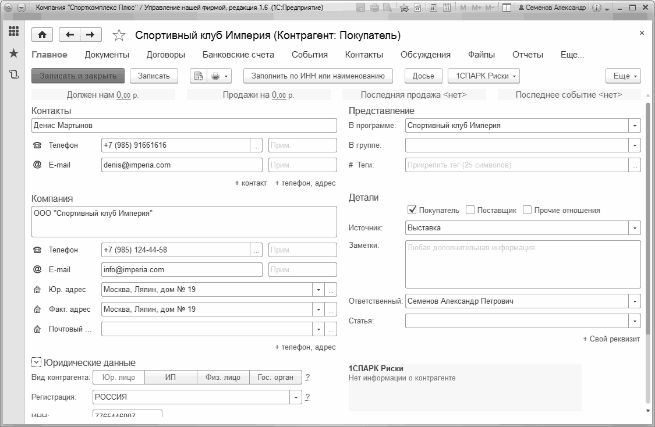The image size is (655, 427).
Task: Switch to the Договоры tab
Action: (x=166, y=55)
